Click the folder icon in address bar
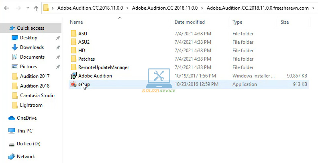 tap(46, 8)
